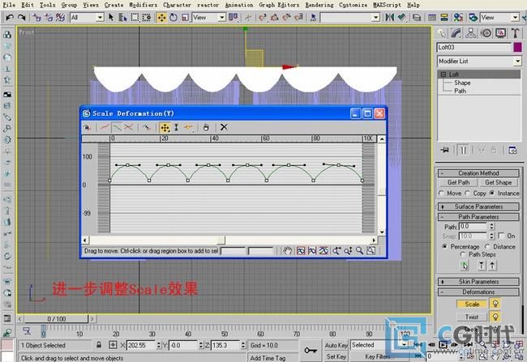Image resolution: width=527 pixels, height=362 pixels.
Task: Click the Get Shape button
Action: (499, 183)
